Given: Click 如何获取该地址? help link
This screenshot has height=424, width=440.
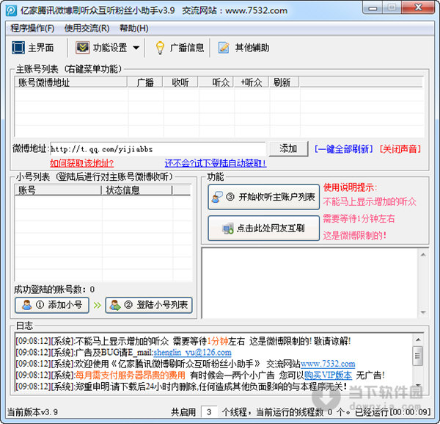Looking at the screenshot, I should click(x=81, y=163).
